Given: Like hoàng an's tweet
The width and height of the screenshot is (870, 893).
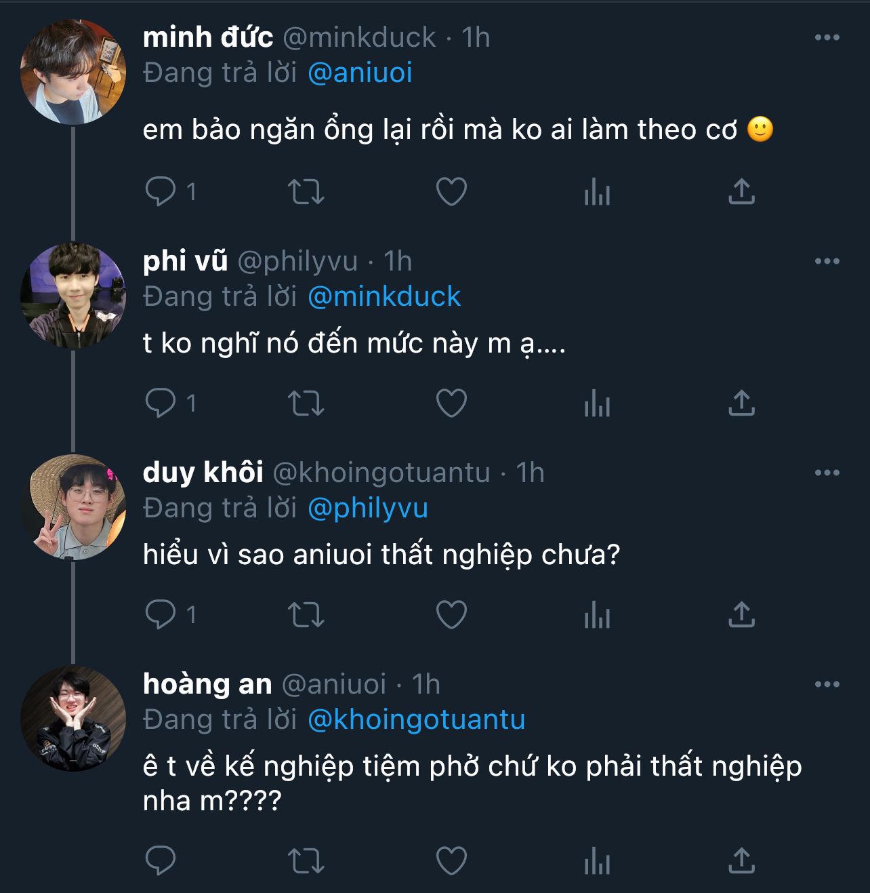Looking at the screenshot, I should pos(451,860).
